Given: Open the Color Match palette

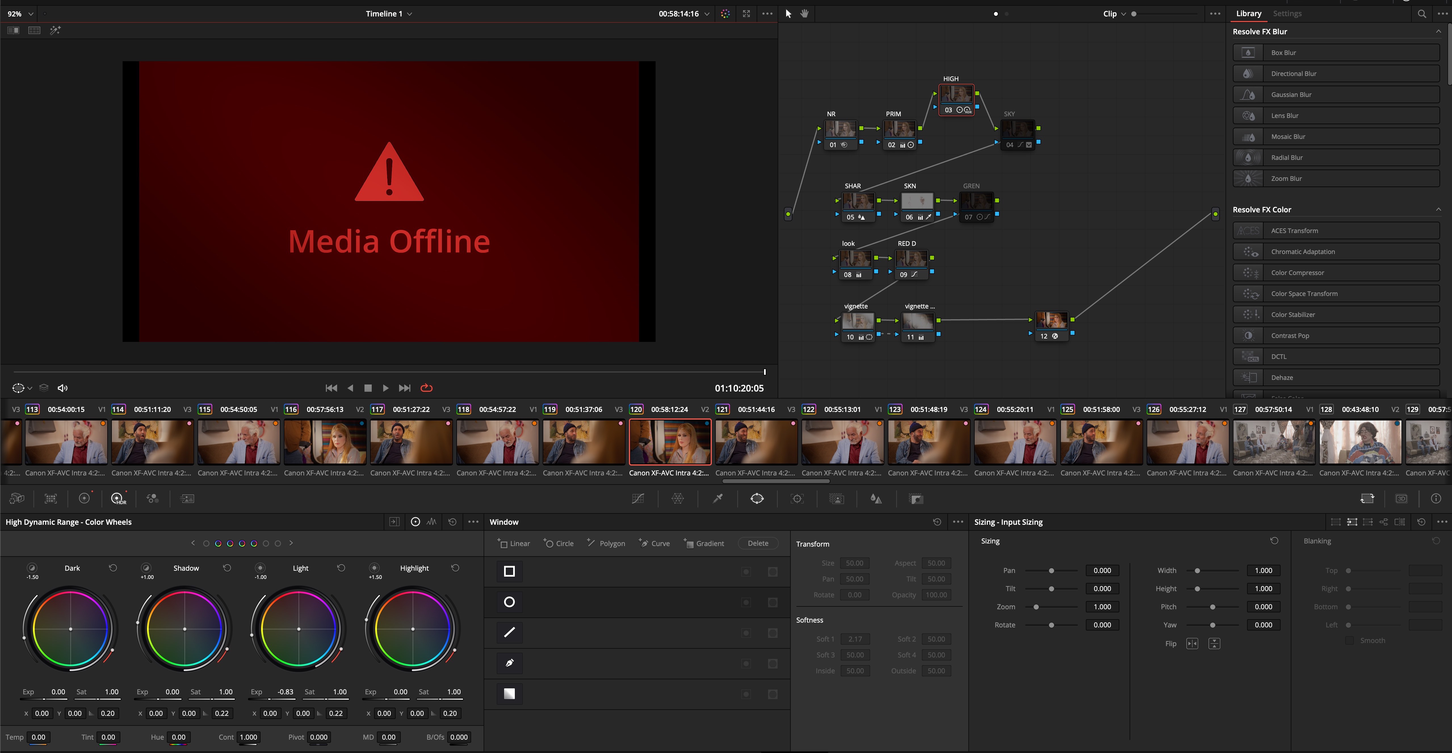Looking at the screenshot, I should coord(51,498).
